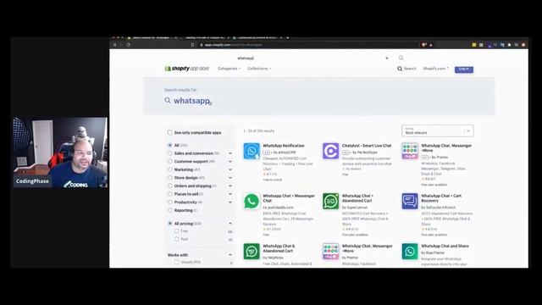Reload the page with the browser refresh icon

pos(128,45)
